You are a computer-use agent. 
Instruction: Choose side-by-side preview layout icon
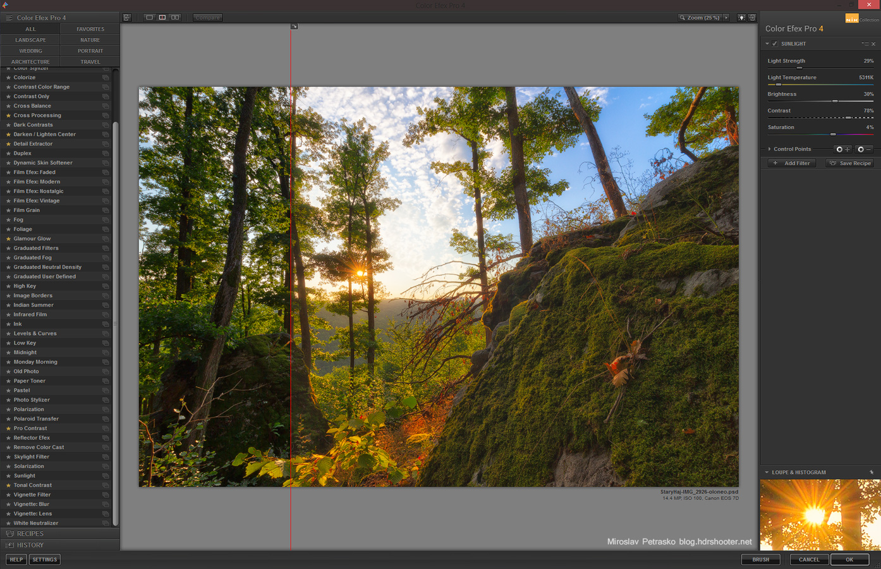pos(176,18)
